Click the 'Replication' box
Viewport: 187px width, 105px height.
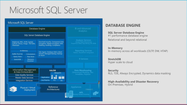click(45, 78)
